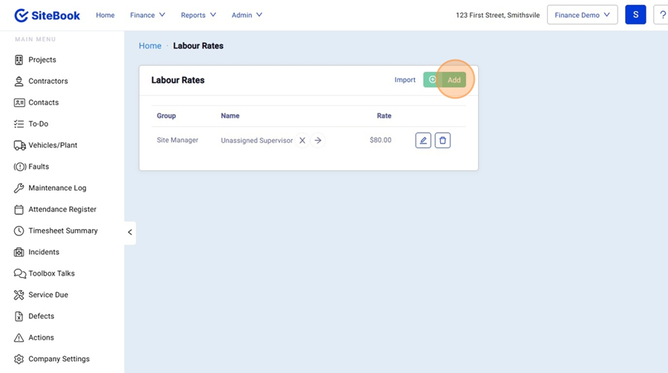Remove Unassigned Supervisor with X icon
The image size is (668, 373).
[302, 140]
